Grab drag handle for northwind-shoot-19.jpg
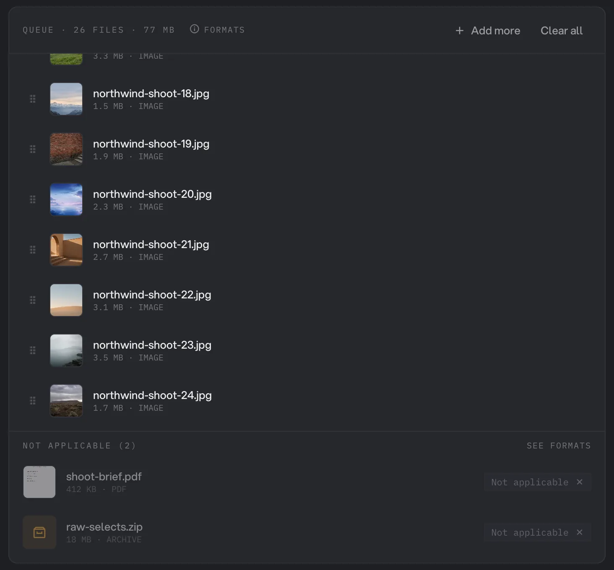 pyautogui.click(x=33, y=149)
